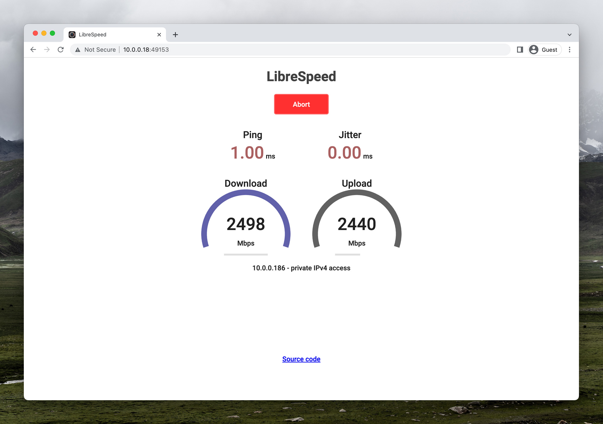Open the Chrome three-dot menu
This screenshot has width=603, height=424.
tap(570, 50)
